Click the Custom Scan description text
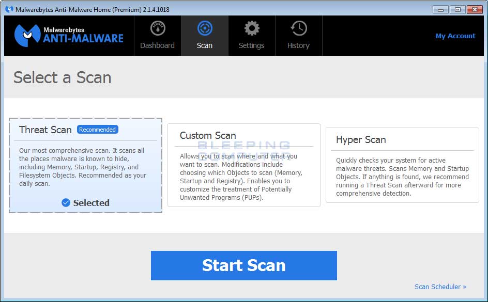 pyautogui.click(x=241, y=177)
